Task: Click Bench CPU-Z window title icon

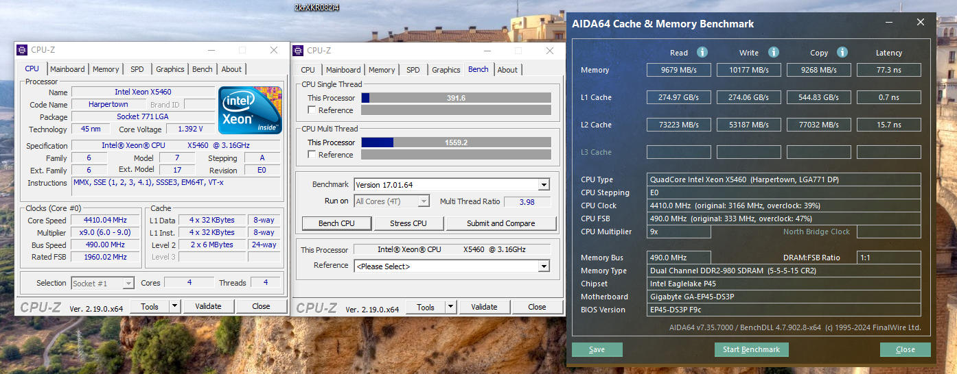Action: 298,50
